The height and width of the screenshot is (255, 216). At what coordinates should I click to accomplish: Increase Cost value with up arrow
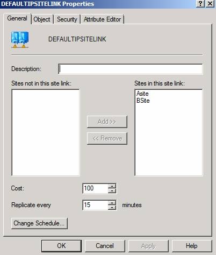112,186
